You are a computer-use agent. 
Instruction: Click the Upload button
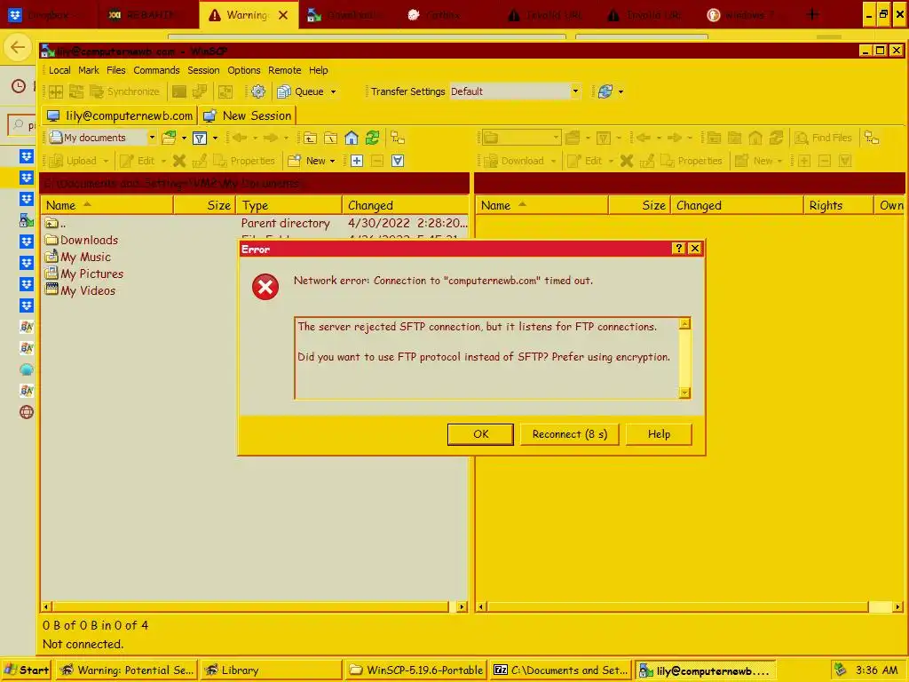[73, 161]
